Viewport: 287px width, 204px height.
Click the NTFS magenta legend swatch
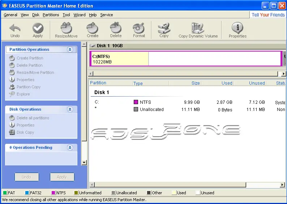click(53, 193)
